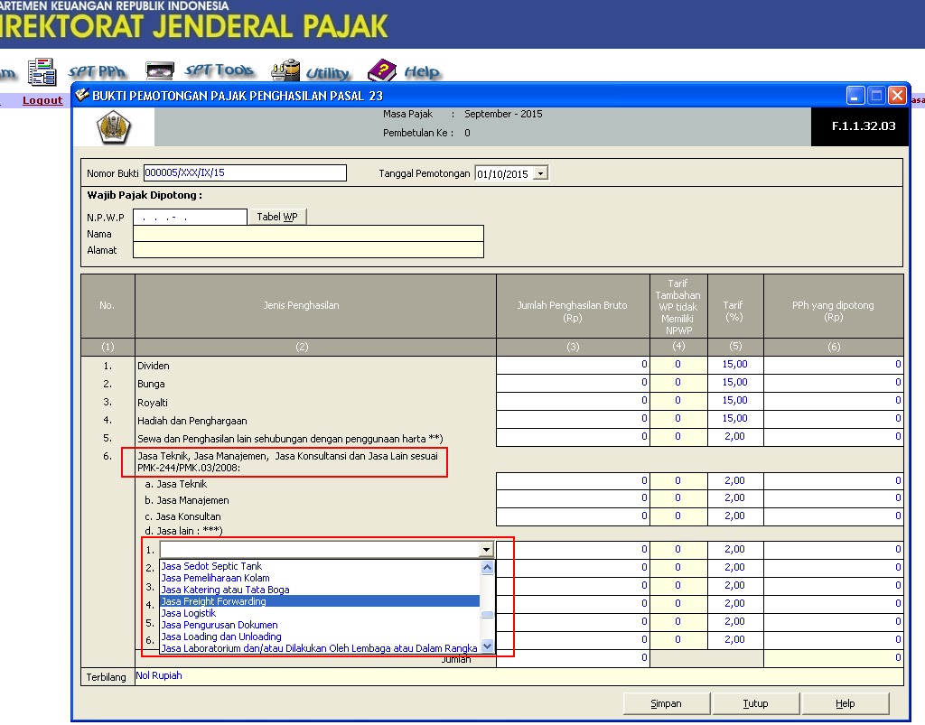Screen dimensions: 925x725
Task: Click Jasa Teknik tarif 2,00 cell
Action: (735, 481)
